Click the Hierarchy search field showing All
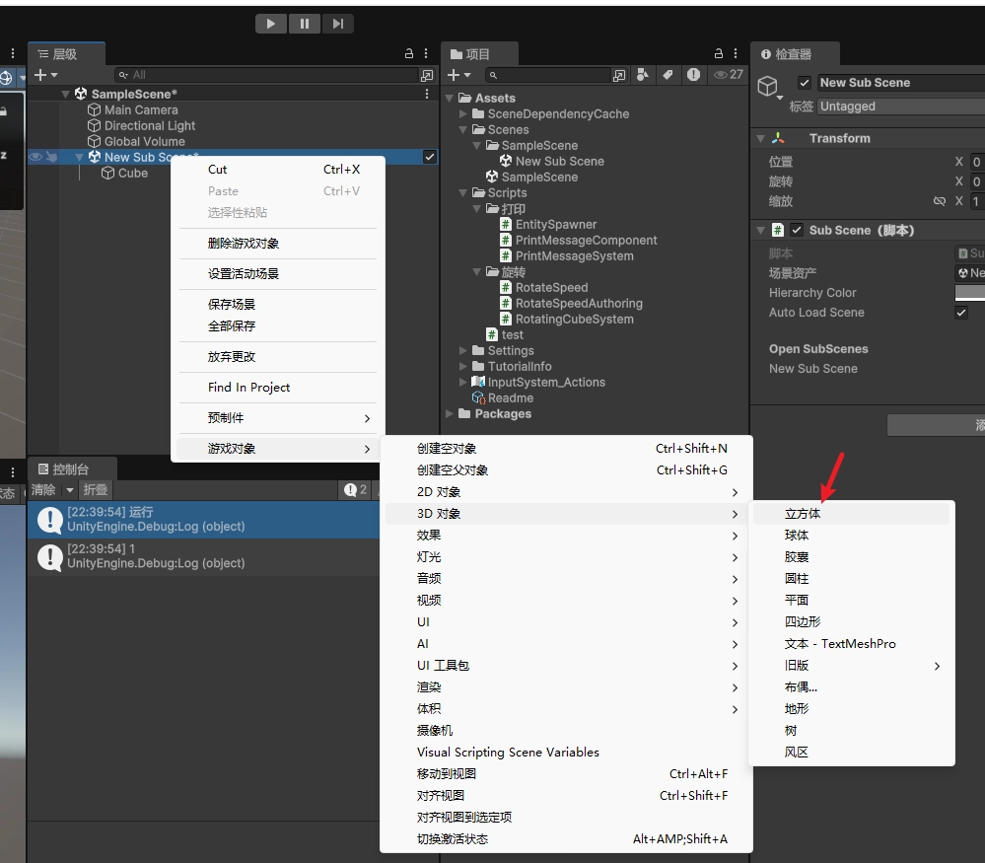The width and height of the screenshot is (985, 863). point(267,75)
